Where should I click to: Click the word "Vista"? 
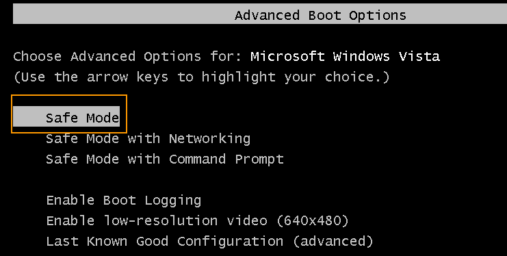point(419,57)
